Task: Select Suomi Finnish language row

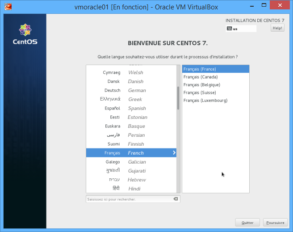Action: 131,144
